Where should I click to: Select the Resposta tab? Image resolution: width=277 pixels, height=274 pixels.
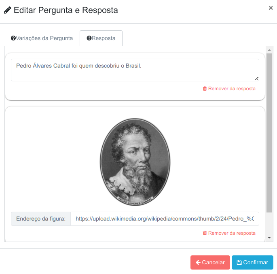101,38
